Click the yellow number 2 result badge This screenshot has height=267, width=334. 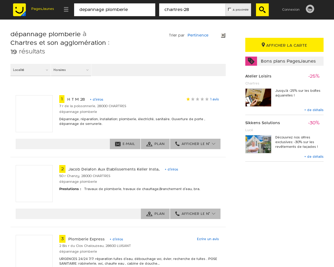coord(62,169)
